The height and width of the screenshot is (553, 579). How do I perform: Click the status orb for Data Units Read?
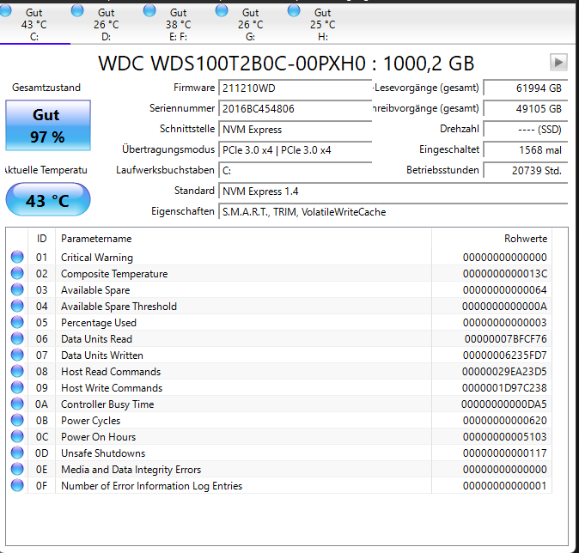(17, 338)
